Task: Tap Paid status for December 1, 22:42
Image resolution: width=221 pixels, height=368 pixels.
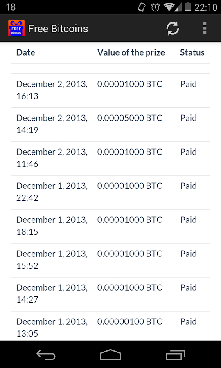Action: pos(188,186)
